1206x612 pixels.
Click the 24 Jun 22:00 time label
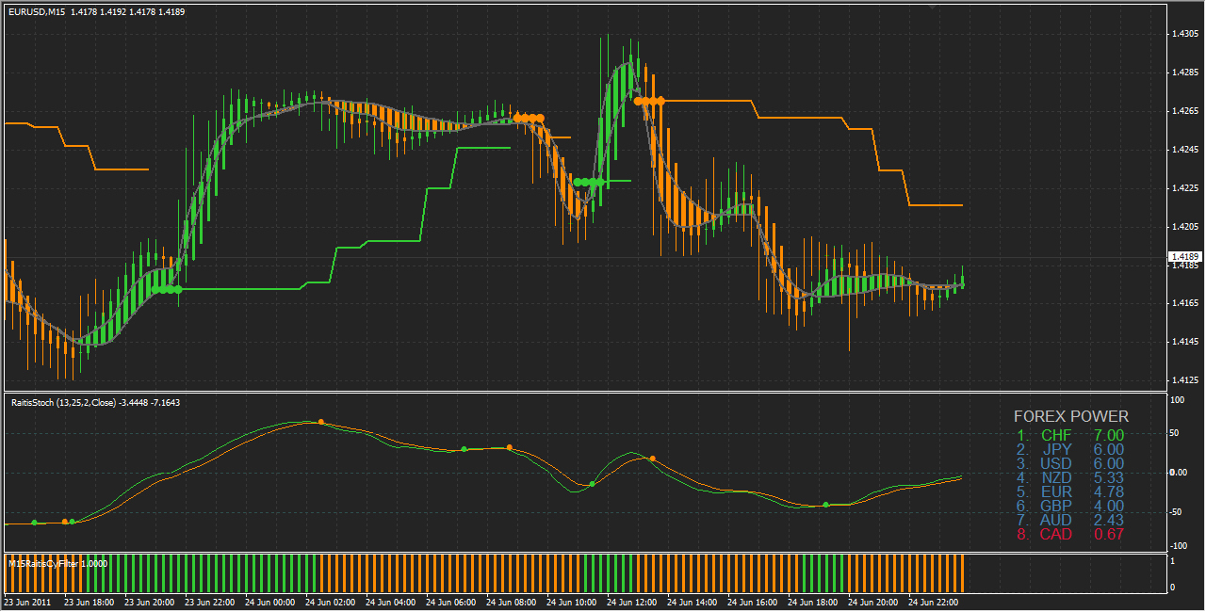(935, 601)
